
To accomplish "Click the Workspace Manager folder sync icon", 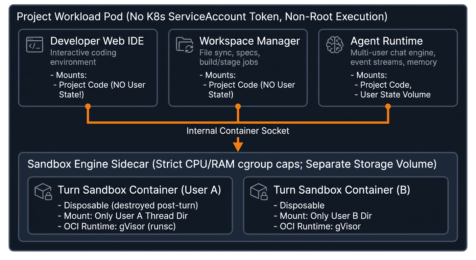I will (185, 45).
